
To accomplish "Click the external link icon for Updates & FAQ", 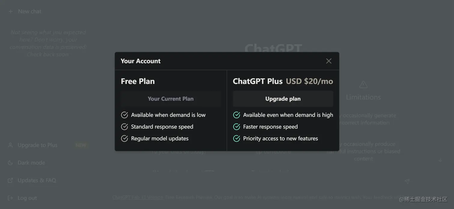I will click(x=10, y=181).
